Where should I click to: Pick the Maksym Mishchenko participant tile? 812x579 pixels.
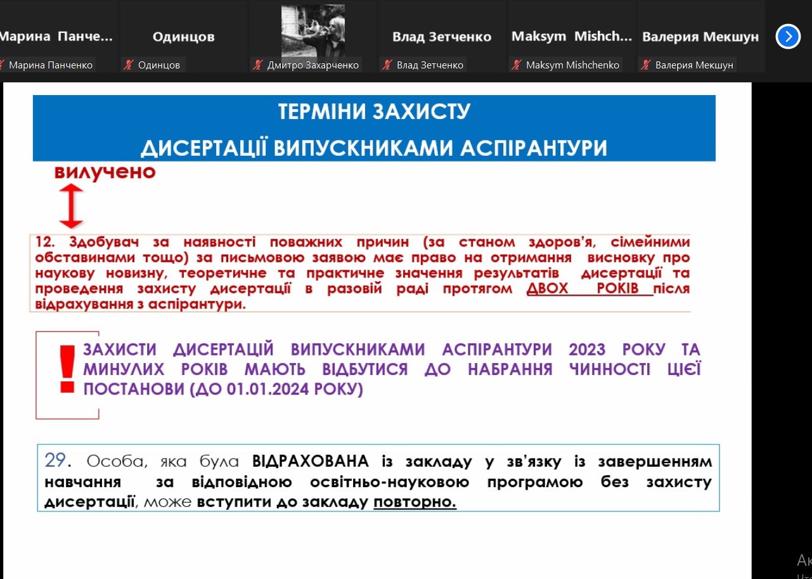click(x=571, y=36)
